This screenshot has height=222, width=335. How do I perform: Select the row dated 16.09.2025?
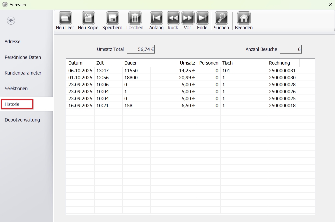[190, 106]
